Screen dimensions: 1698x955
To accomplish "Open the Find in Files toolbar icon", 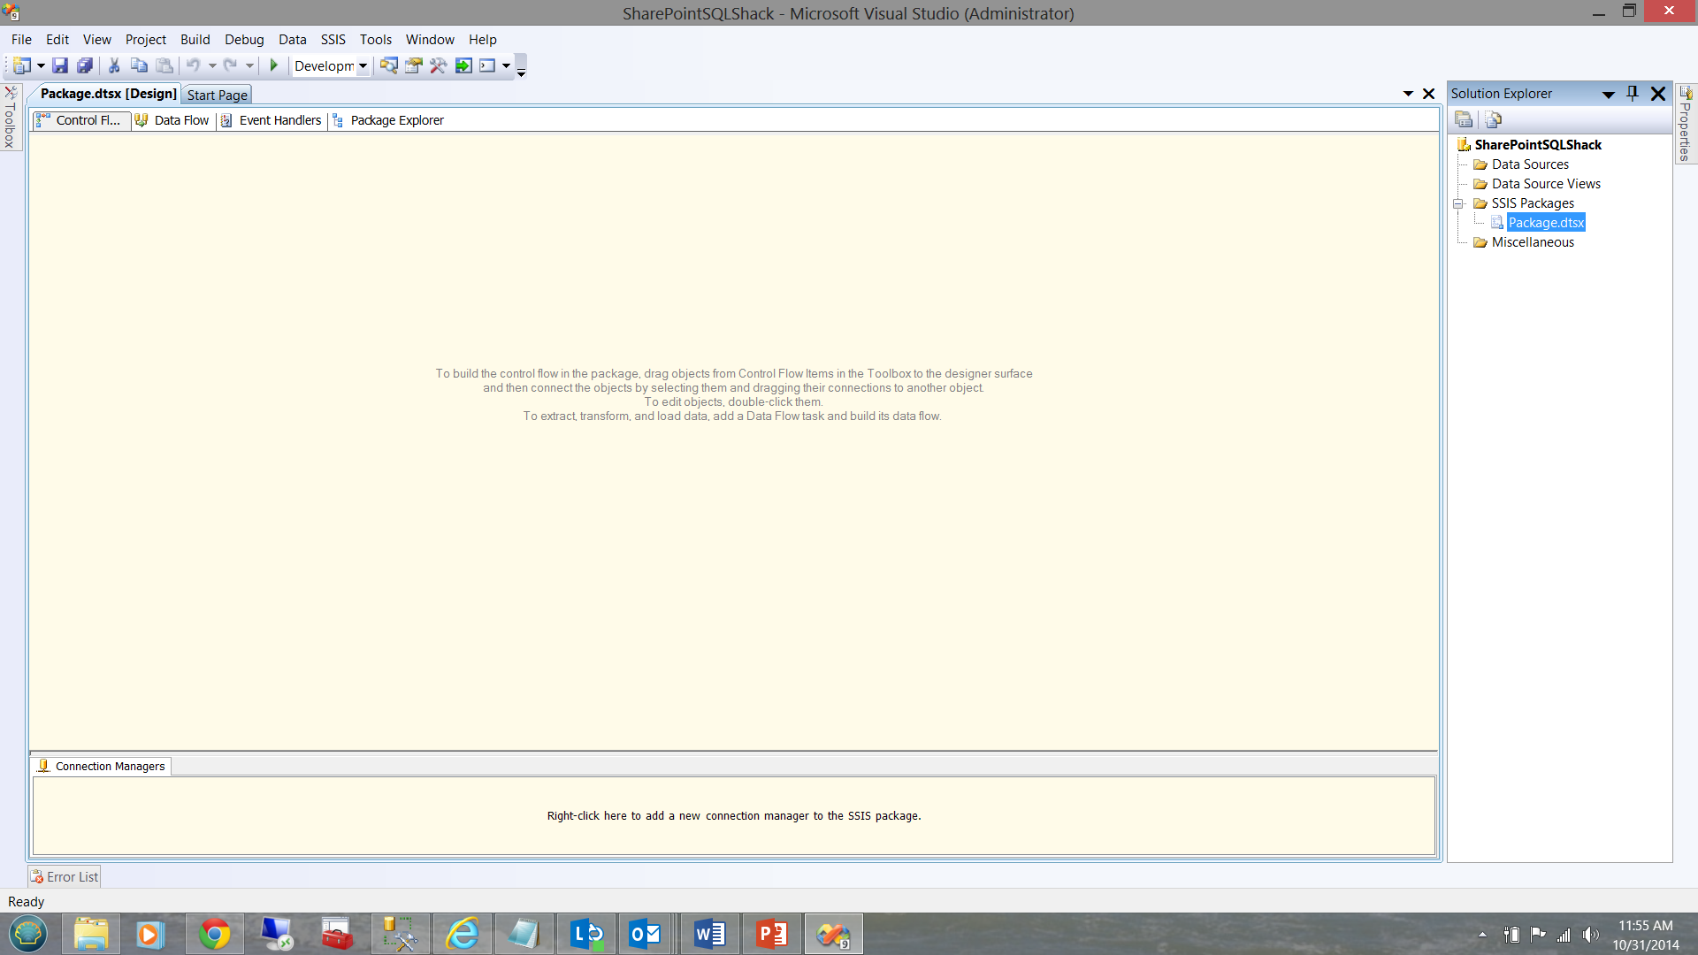I will [388, 65].
